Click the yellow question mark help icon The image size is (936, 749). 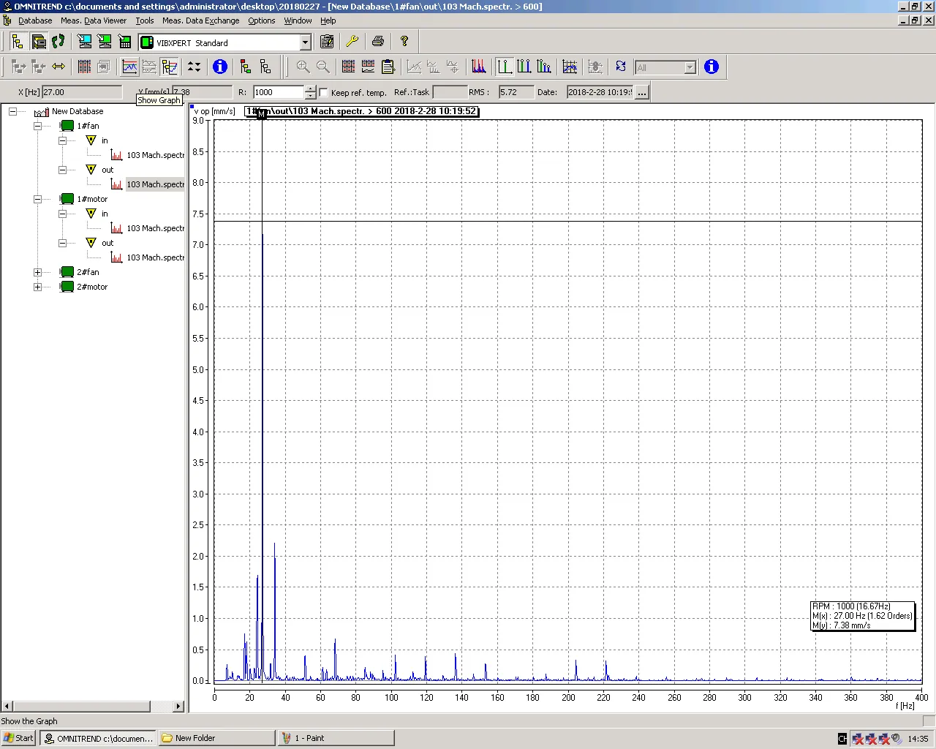point(404,42)
